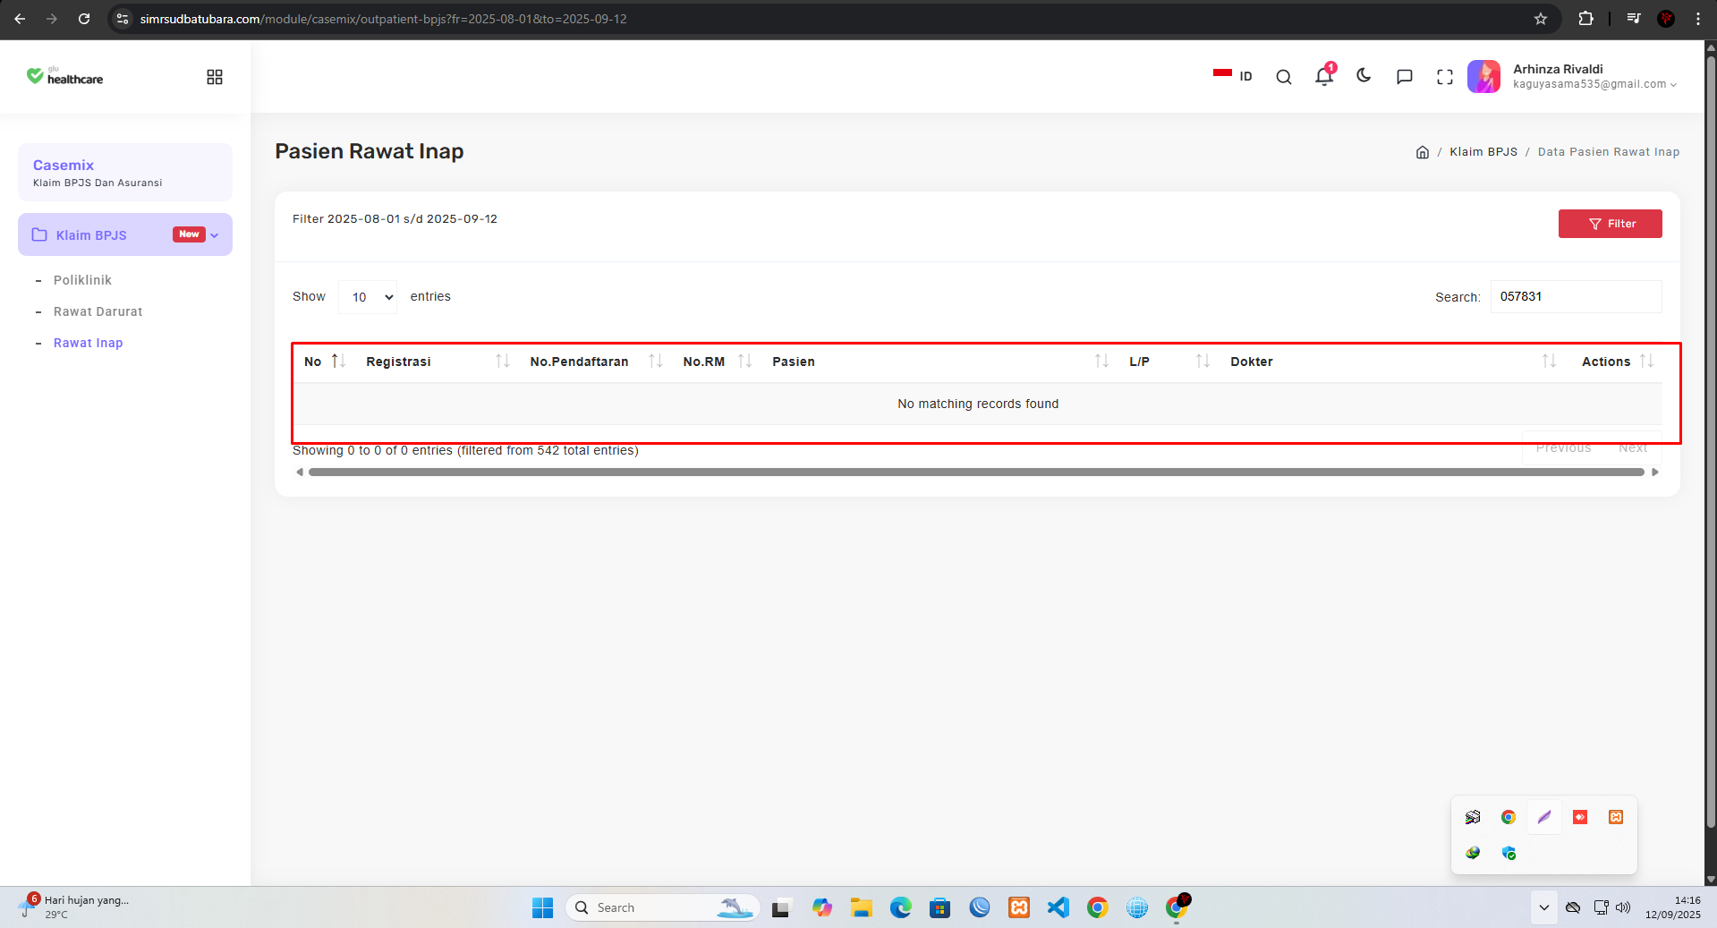The width and height of the screenshot is (1717, 928).
Task: Open Poliklinik in the sidebar
Action: (x=82, y=280)
